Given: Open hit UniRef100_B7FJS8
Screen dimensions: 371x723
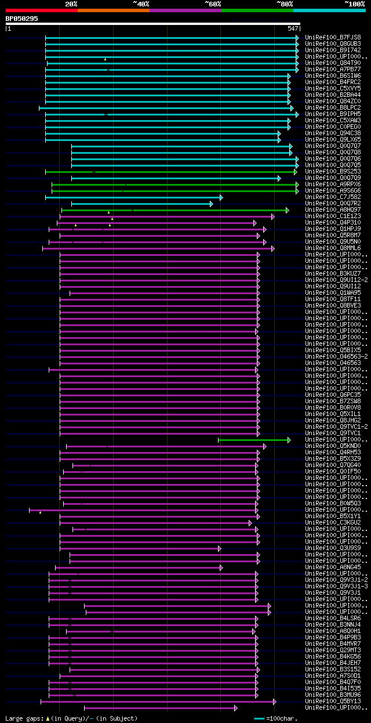Looking at the screenshot, I should [x=333, y=37].
